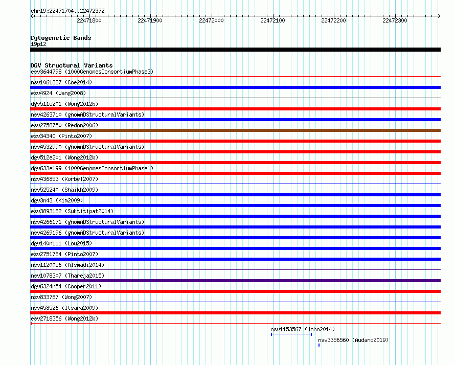455x365 pixels.
Task: Open nsv4532990 (gnomADStructuralVariants) entry
Action: point(87,147)
